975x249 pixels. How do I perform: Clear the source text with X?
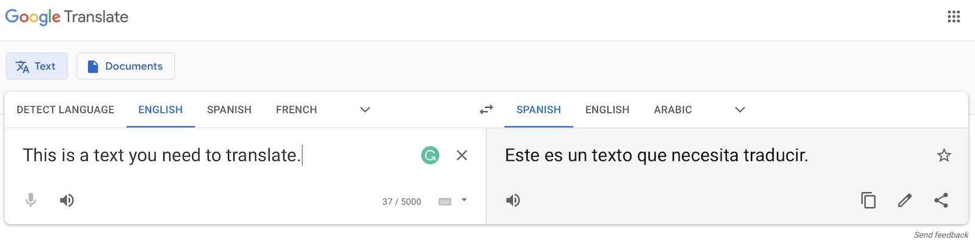tap(462, 155)
